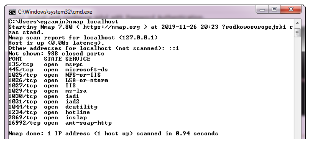Click the scrollbar up arrow
Screen dimensions: 310x142
tap(297, 23)
